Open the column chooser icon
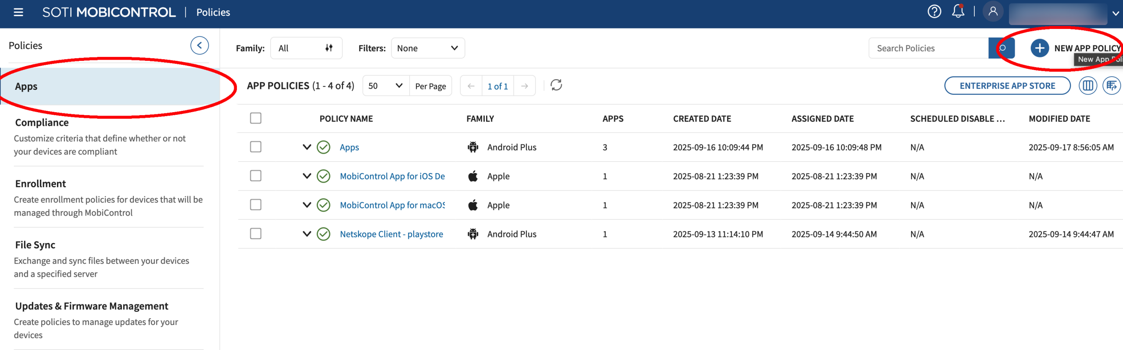Image resolution: width=1123 pixels, height=350 pixels. [x=1087, y=86]
